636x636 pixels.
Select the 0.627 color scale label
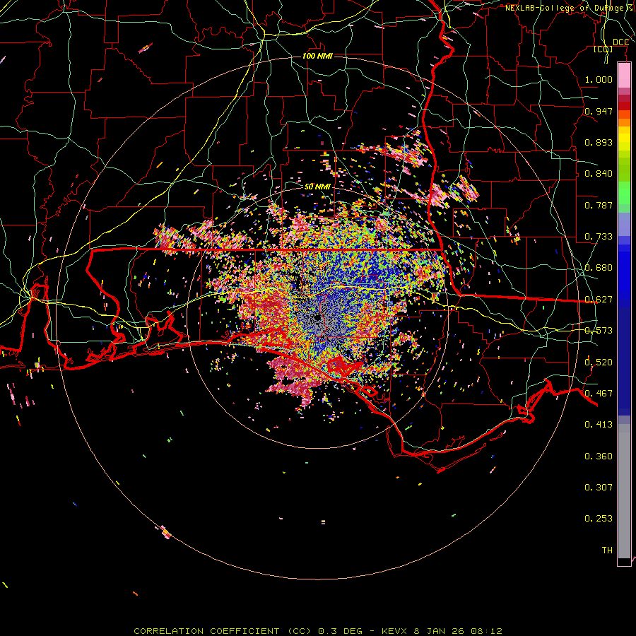599,299
